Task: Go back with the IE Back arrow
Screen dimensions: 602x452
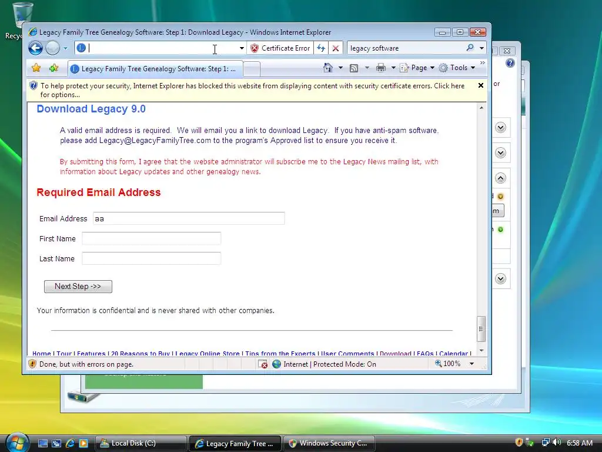Action: (x=36, y=48)
